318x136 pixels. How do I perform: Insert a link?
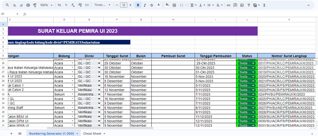click(x=228, y=5)
